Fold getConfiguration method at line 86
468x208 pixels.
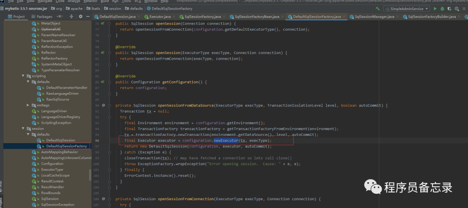point(110,82)
